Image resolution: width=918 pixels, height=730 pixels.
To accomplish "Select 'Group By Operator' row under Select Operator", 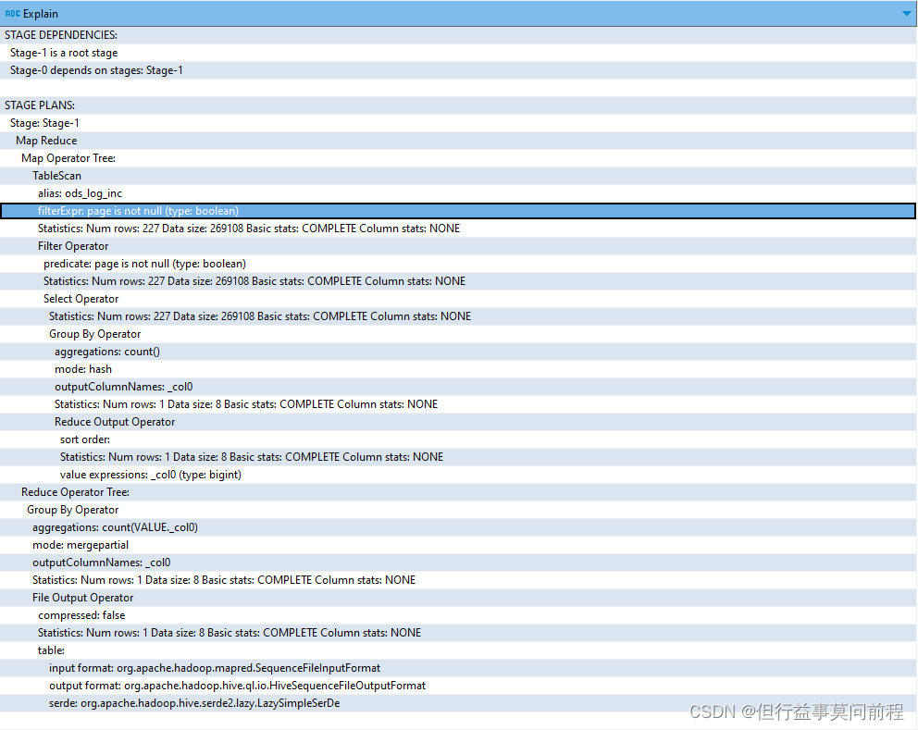I will (458, 334).
